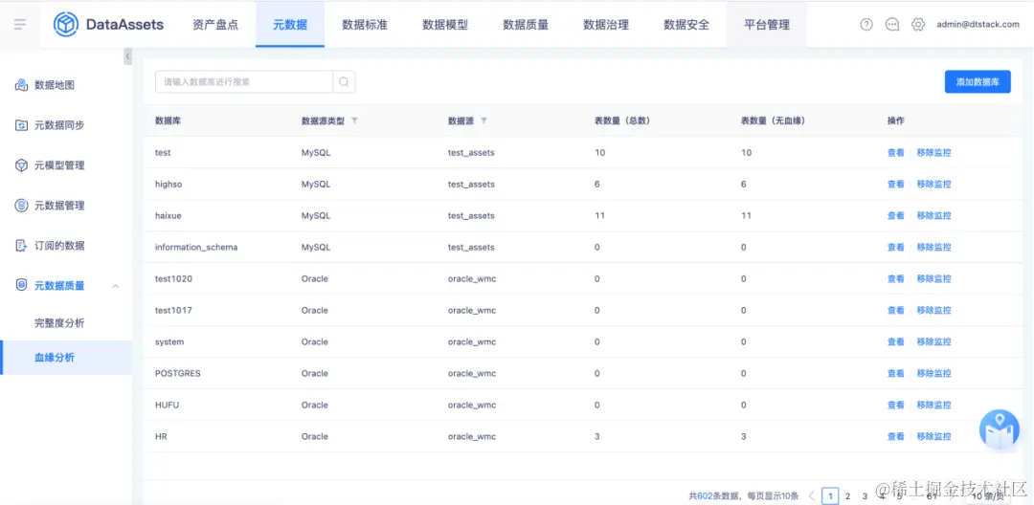
Task: Click the 表数量（无血缘） column header
Action: click(x=773, y=121)
